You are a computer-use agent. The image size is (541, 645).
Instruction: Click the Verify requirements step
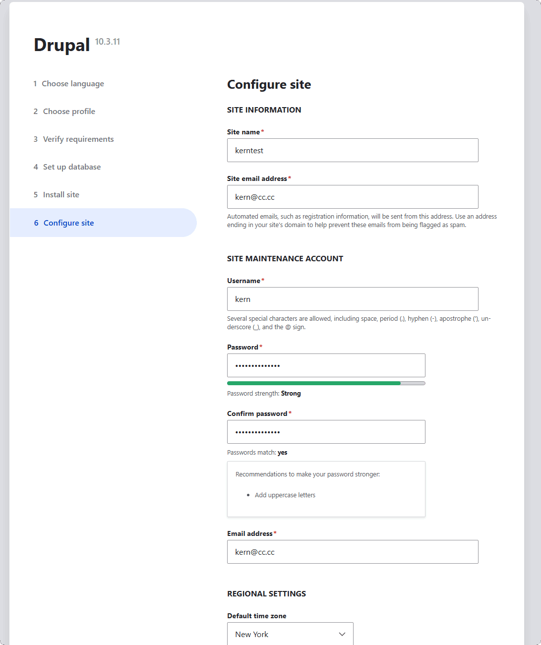coord(78,139)
